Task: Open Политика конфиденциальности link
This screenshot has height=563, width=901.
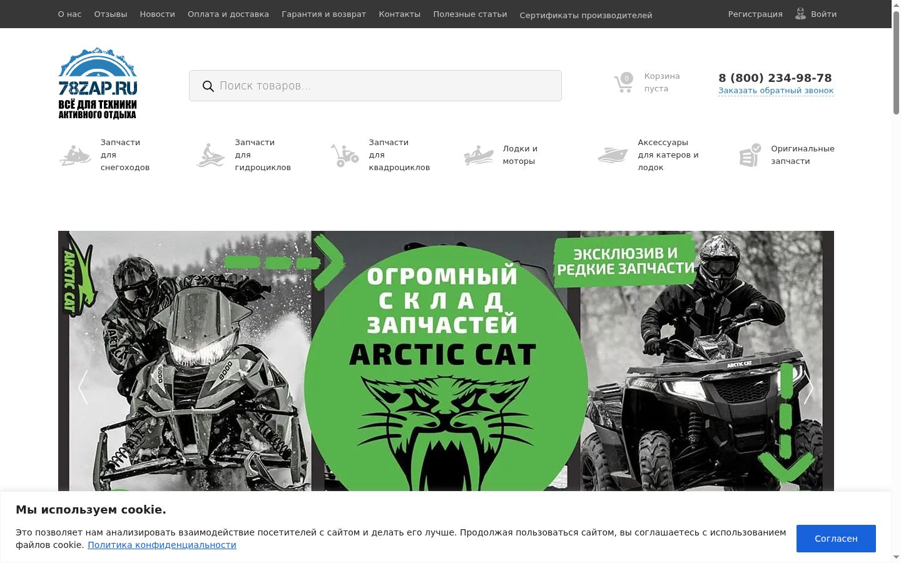Action: 162,545
